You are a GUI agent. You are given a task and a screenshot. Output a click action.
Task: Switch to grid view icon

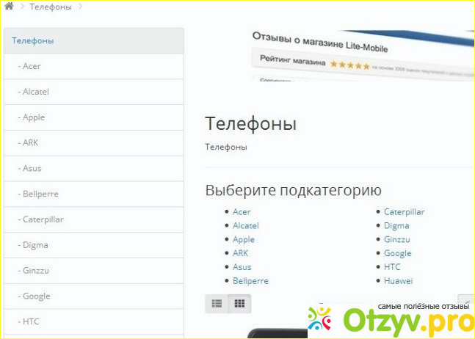239,303
